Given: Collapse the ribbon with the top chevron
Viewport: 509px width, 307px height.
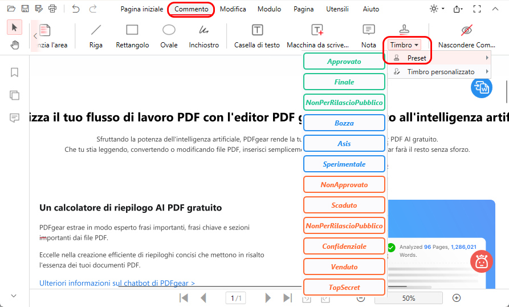Looking at the screenshot, I should pos(495,9).
